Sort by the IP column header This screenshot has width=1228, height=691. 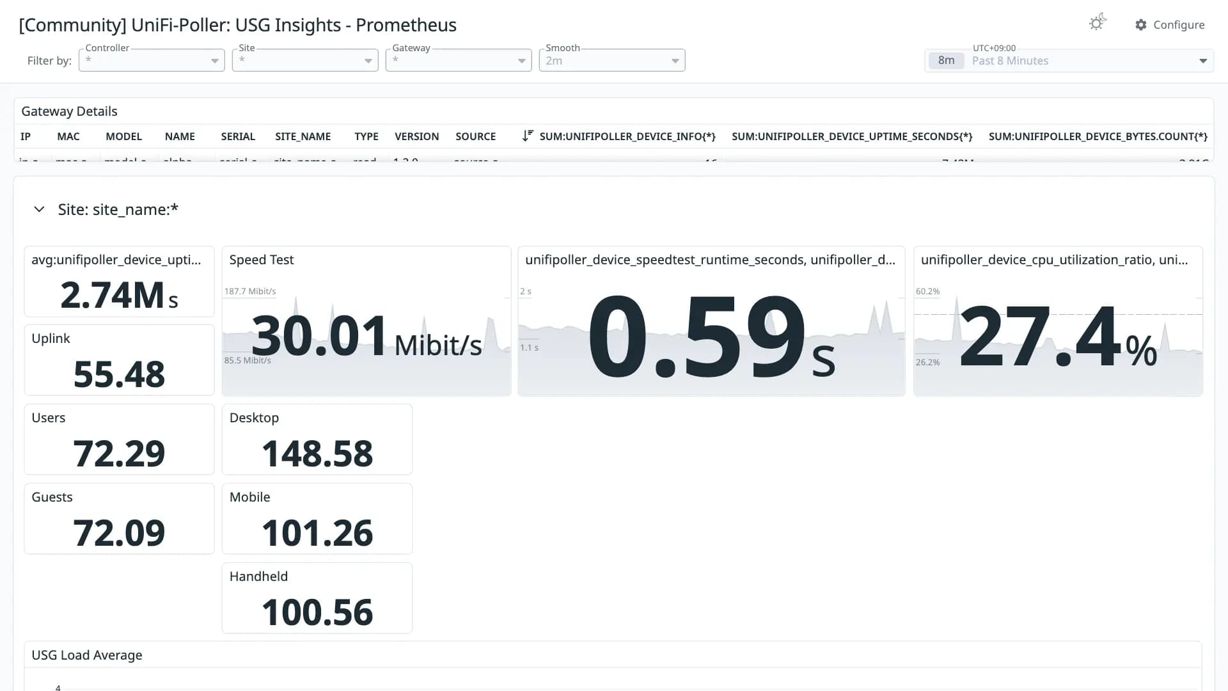26,136
